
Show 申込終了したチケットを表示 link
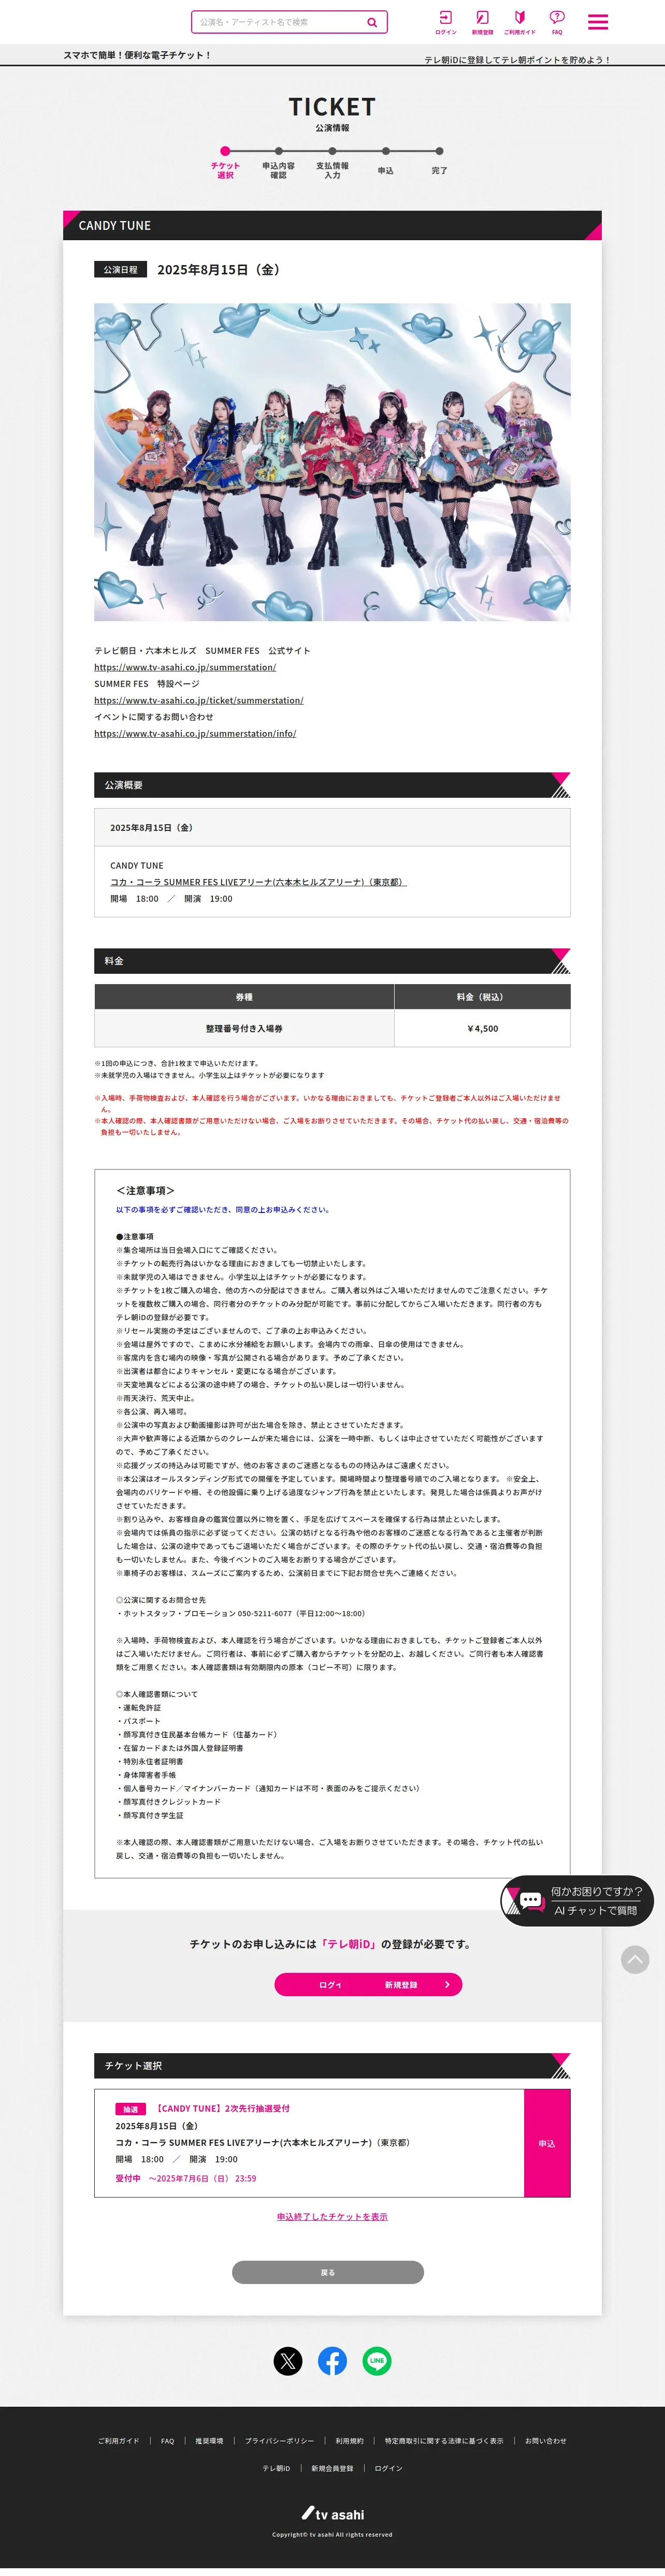[332, 2216]
